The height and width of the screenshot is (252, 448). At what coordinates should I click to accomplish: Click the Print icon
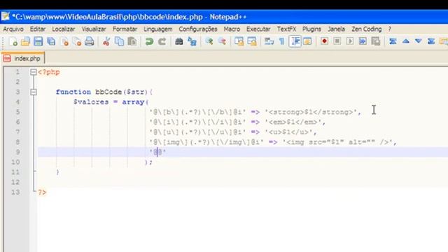(x=90, y=42)
